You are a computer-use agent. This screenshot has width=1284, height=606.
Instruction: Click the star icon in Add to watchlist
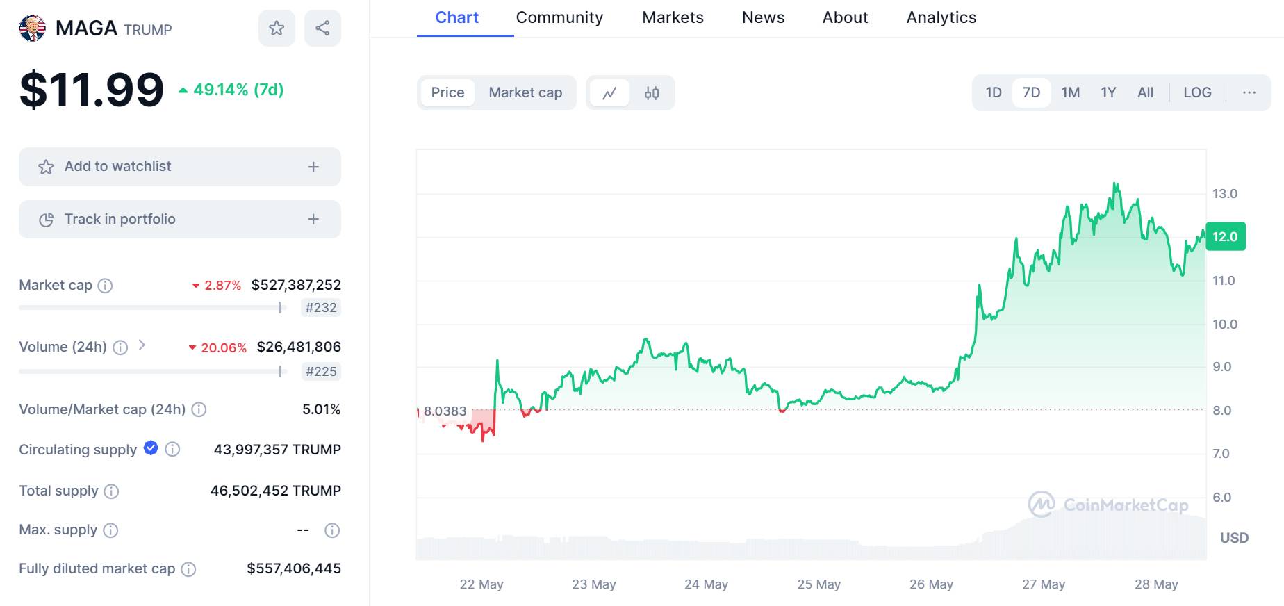pos(46,167)
